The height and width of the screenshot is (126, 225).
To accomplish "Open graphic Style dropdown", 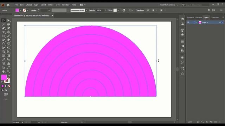I will tap(118, 10).
